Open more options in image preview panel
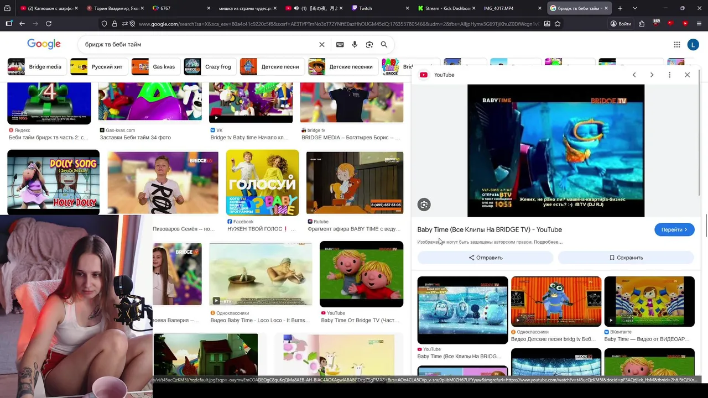Viewport: 708px width, 398px height. [669, 75]
